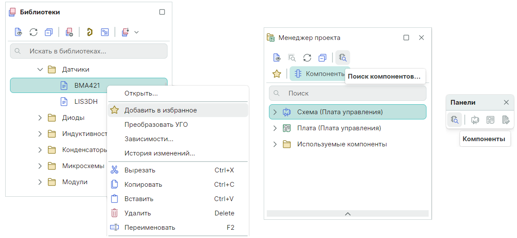Click the Компоненты icon in Панели
Image resolution: width=517 pixels, height=238 pixels.
click(455, 120)
